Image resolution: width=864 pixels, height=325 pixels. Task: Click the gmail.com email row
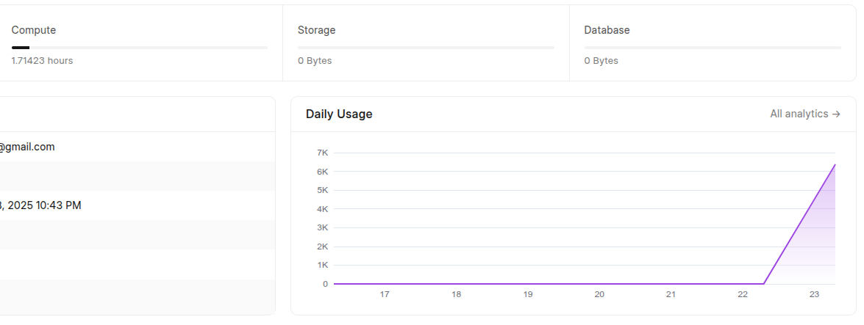point(138,147)
